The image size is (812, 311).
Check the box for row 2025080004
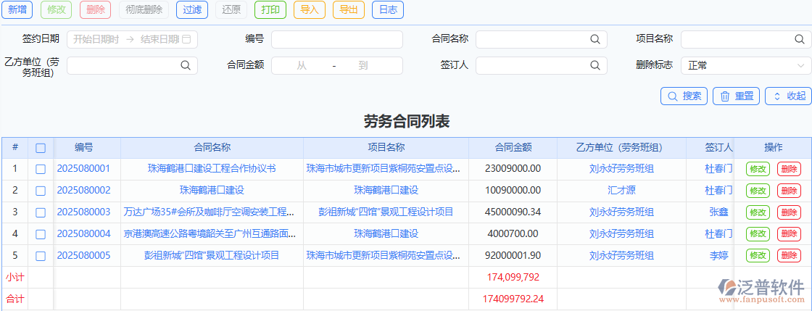tap(41, 234)
